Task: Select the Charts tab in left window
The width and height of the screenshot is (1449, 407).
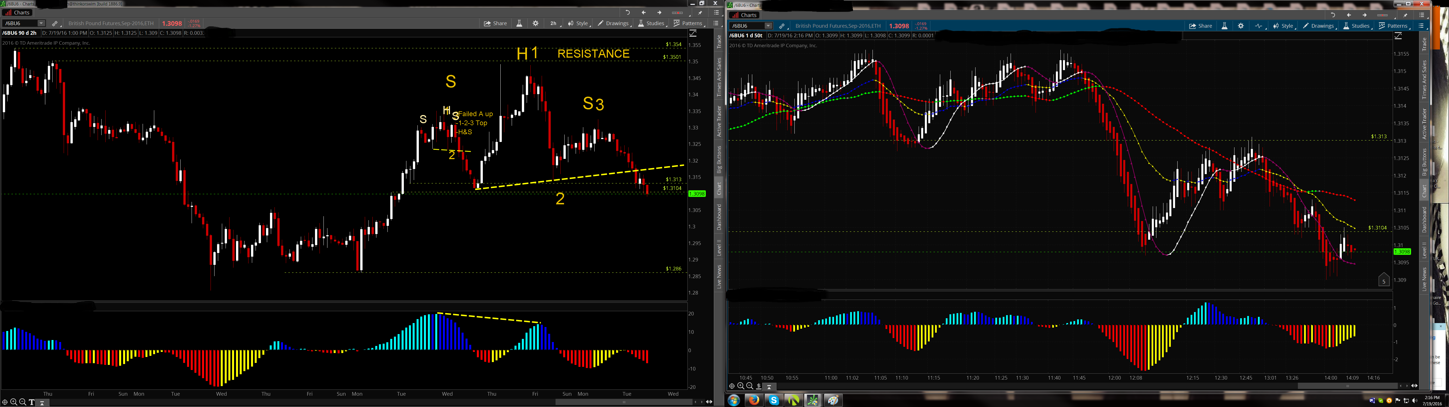Action: (x=18, y=12)
